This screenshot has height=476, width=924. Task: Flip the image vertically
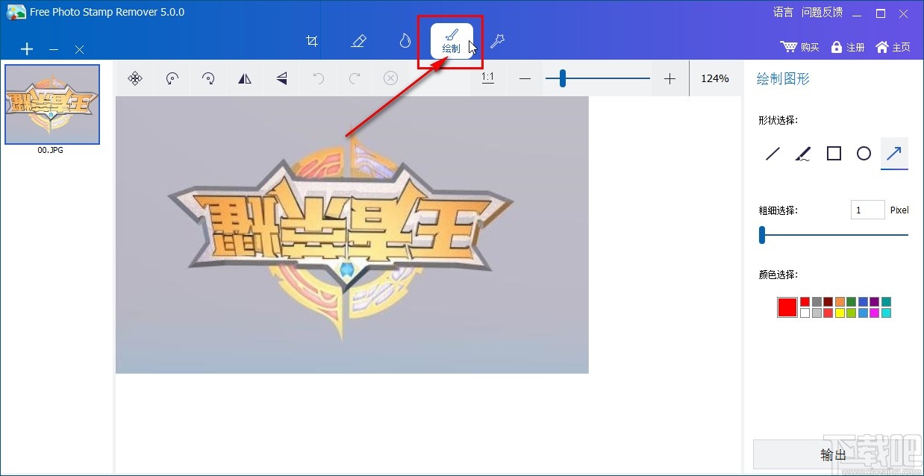tap(281, 78)
